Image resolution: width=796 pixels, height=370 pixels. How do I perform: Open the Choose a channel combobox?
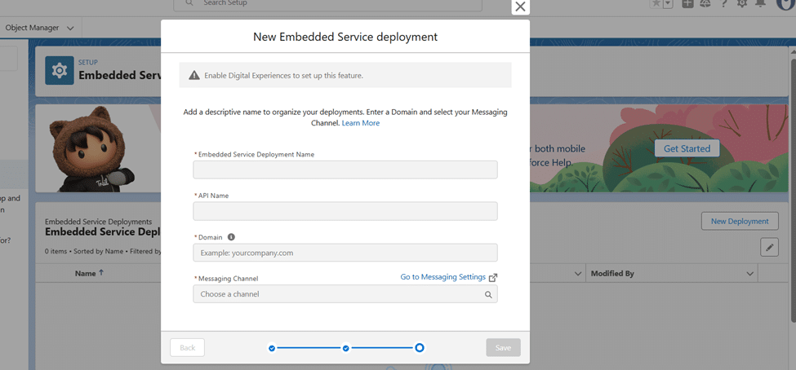coord(345,294)
